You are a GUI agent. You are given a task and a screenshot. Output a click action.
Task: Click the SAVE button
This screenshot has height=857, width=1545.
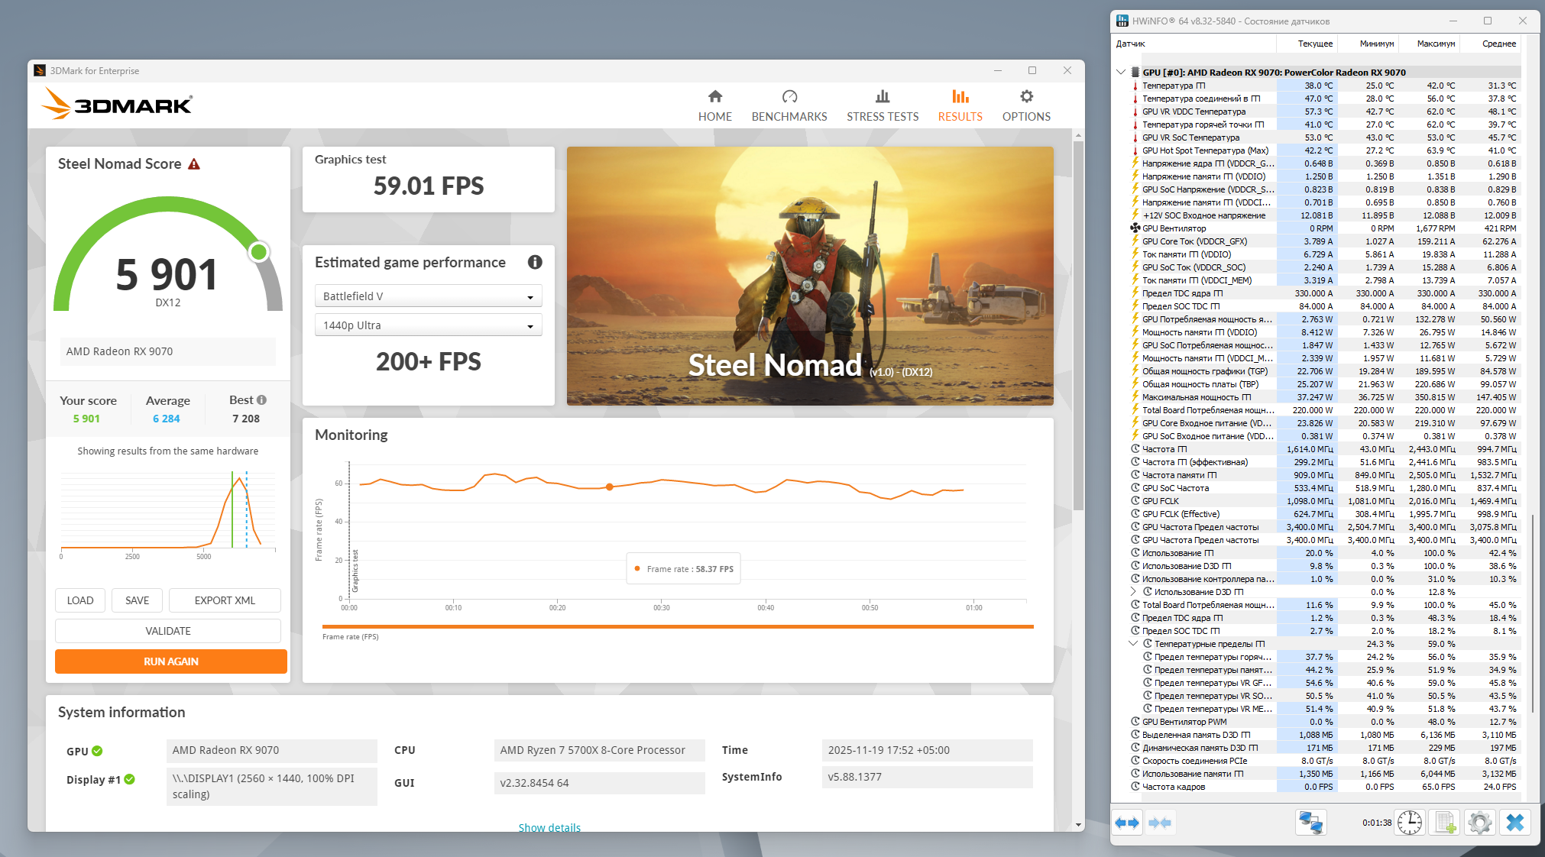pos(138,600)
